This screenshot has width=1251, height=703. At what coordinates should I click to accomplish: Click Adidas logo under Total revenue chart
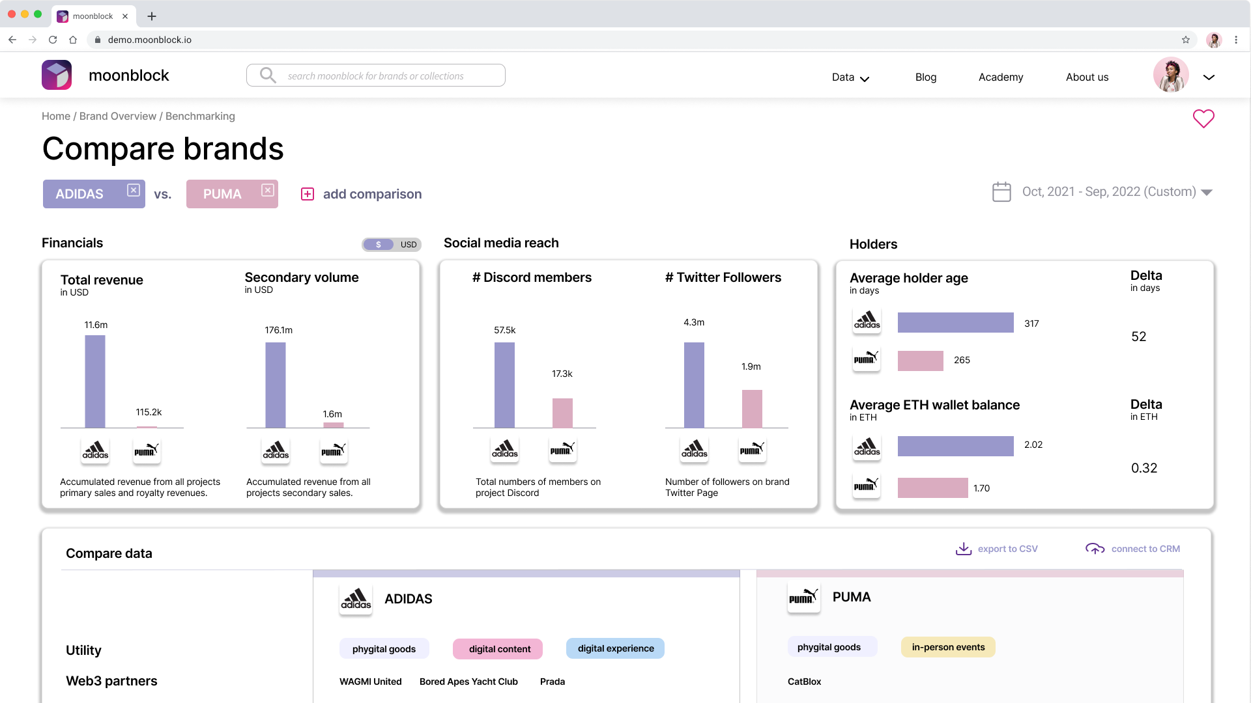click(95, 450)
